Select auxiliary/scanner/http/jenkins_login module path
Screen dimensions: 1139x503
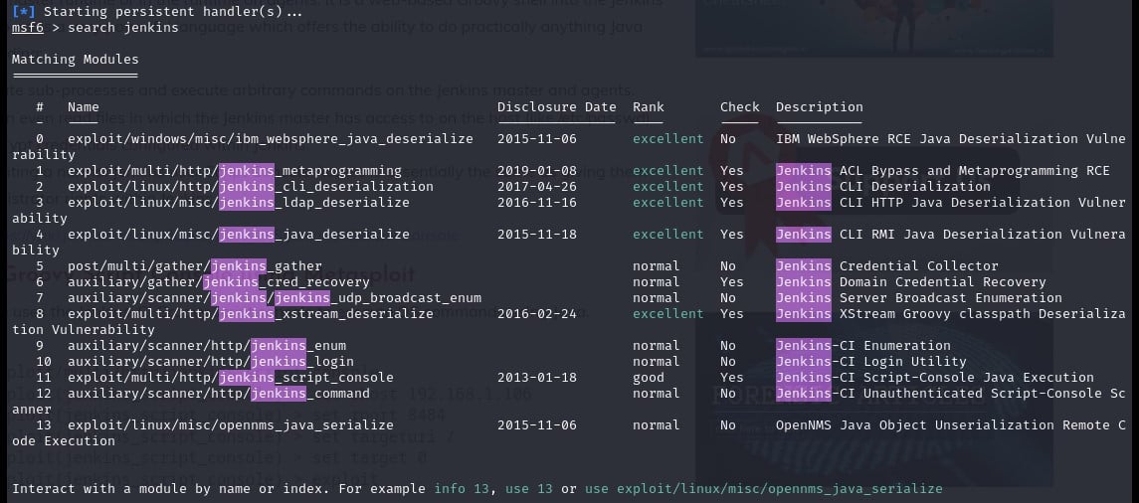(211, 362)
